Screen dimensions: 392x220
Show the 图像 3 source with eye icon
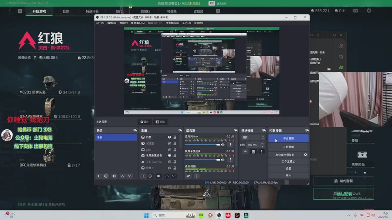pos(169,168)
